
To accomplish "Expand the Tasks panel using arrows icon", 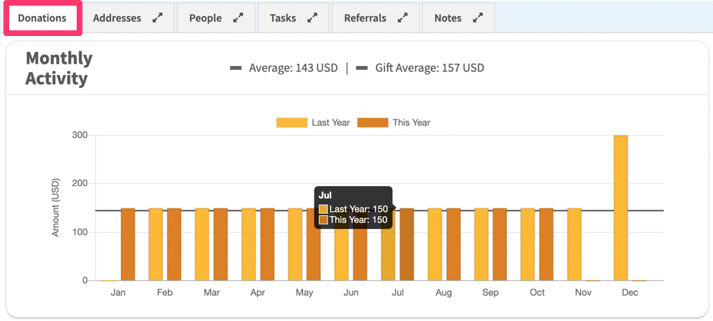I will [x=312, y=18].
